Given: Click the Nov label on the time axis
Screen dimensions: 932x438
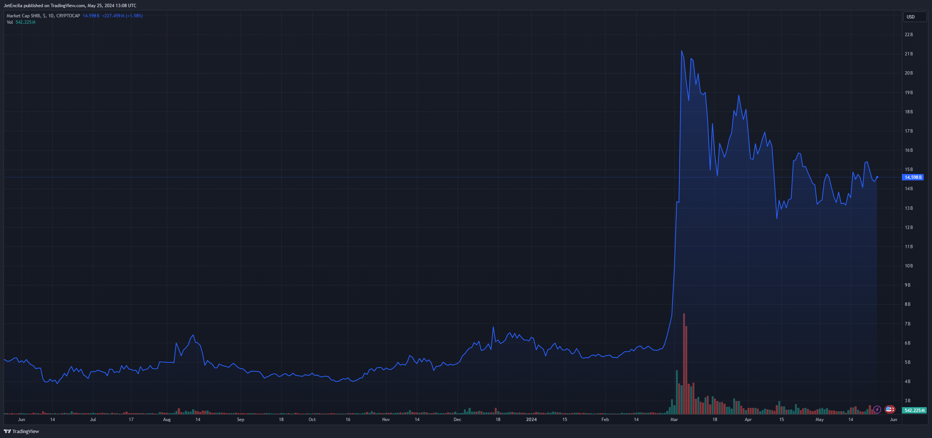Looking at the screenshot, I should pyautogui.click(x=386, y=420).
